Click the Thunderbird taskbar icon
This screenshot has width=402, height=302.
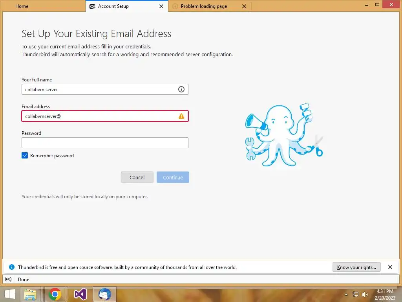[x=104, y=294]
